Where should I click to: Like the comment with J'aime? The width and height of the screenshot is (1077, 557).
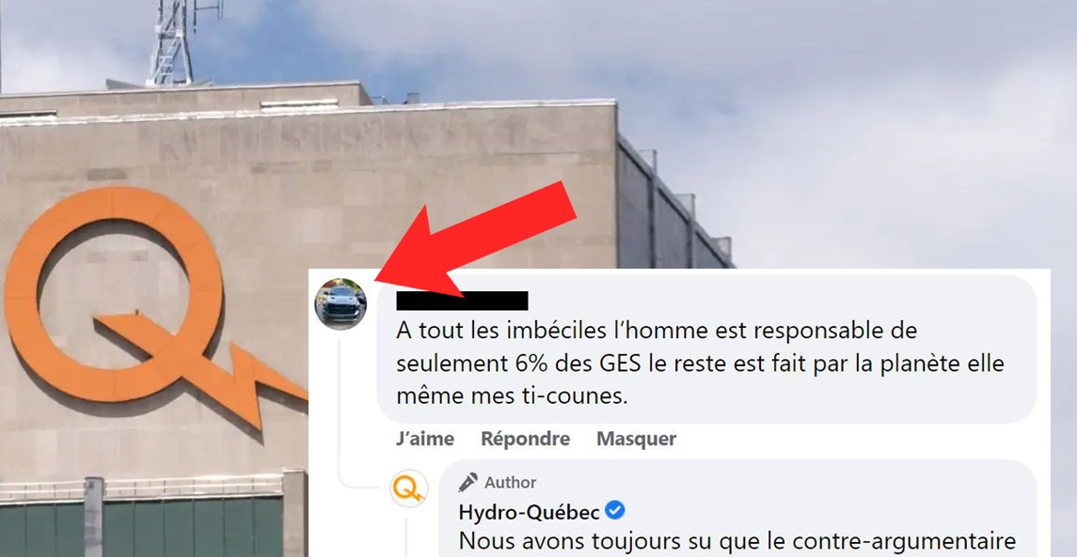(x=425, y=439)
